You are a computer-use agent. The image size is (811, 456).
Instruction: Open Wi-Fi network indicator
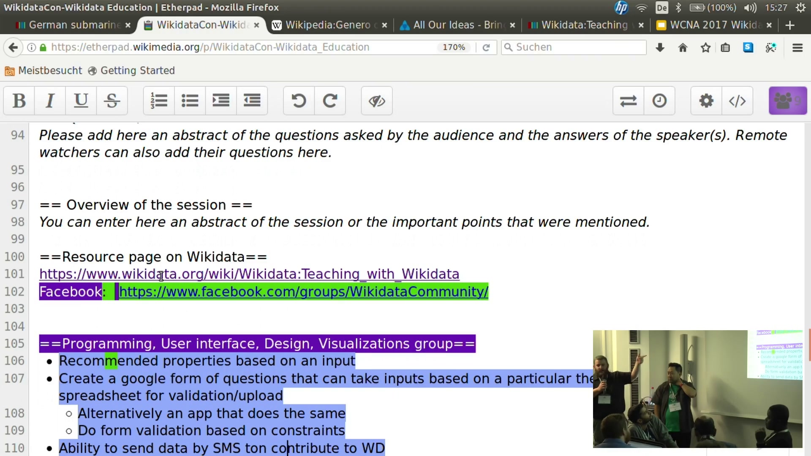642,8
